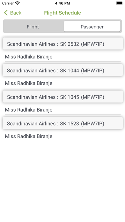Open Scandinavian Airlines SK 1045 header
Viewport: 125px width, 222px height.
pyautogui.click(x=63, y=97)
